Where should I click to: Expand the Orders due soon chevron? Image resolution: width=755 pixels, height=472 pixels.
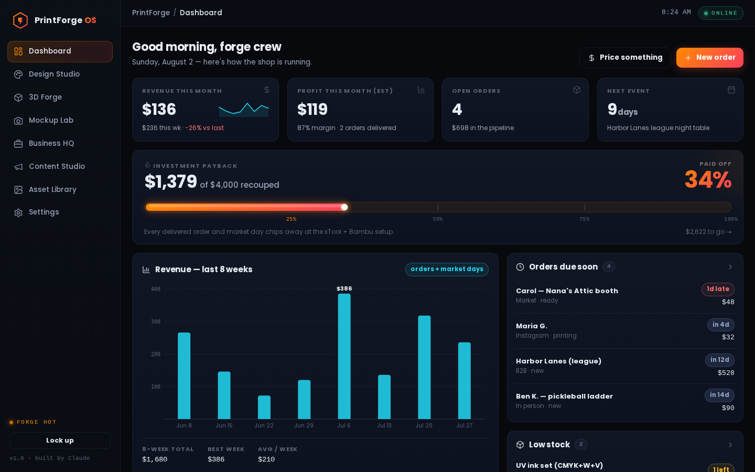[730, 267]
